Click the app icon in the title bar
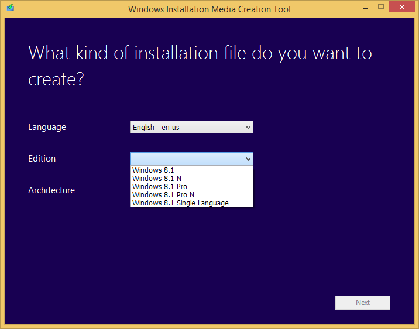 tap(10, 9)
